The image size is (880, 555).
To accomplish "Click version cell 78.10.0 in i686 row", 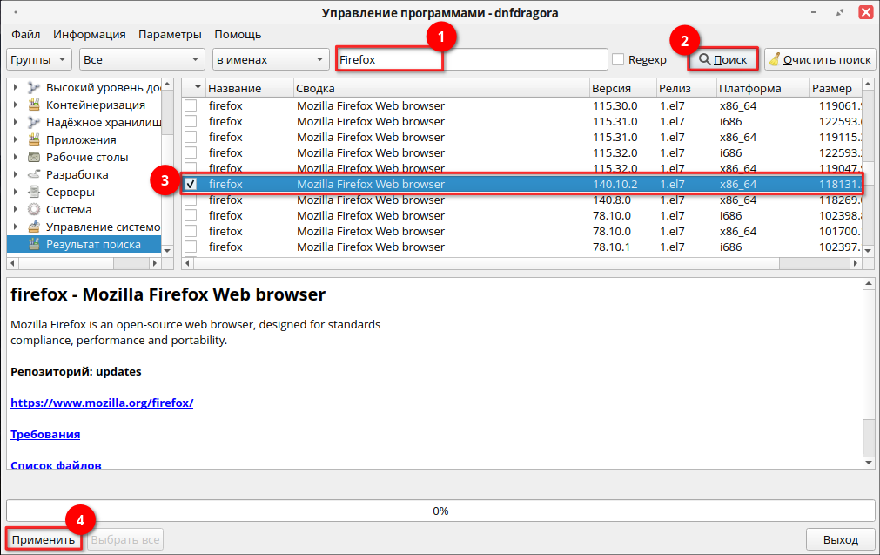I will 612,216.
